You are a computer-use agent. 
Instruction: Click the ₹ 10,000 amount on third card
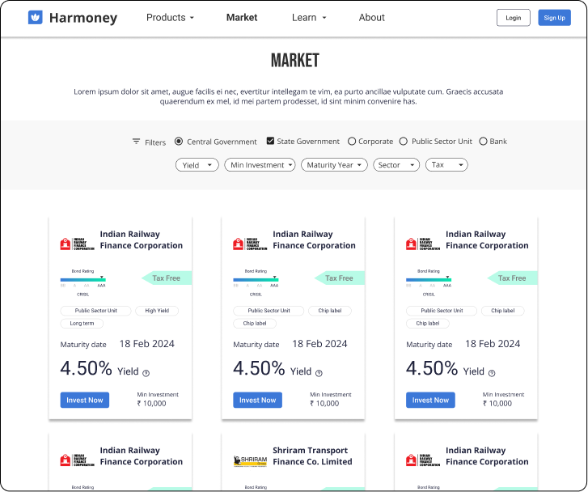pos(497,404)
